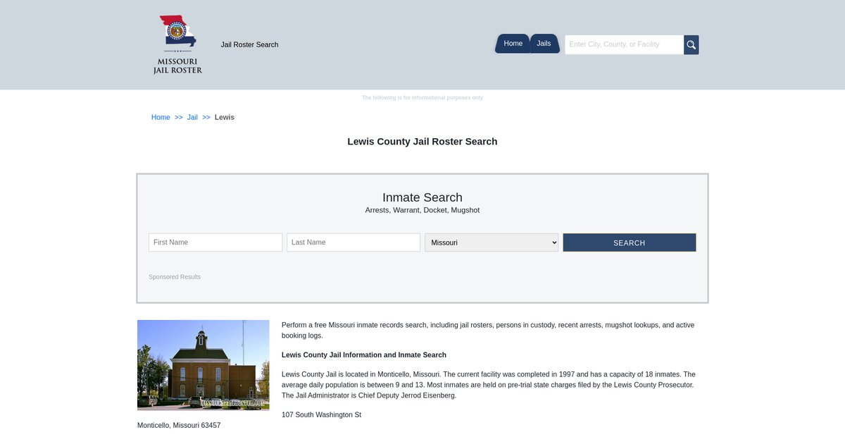Click the Lewis breadcrumb item
The width and height of the screenshot is (845, 437).
click(225, 118)
